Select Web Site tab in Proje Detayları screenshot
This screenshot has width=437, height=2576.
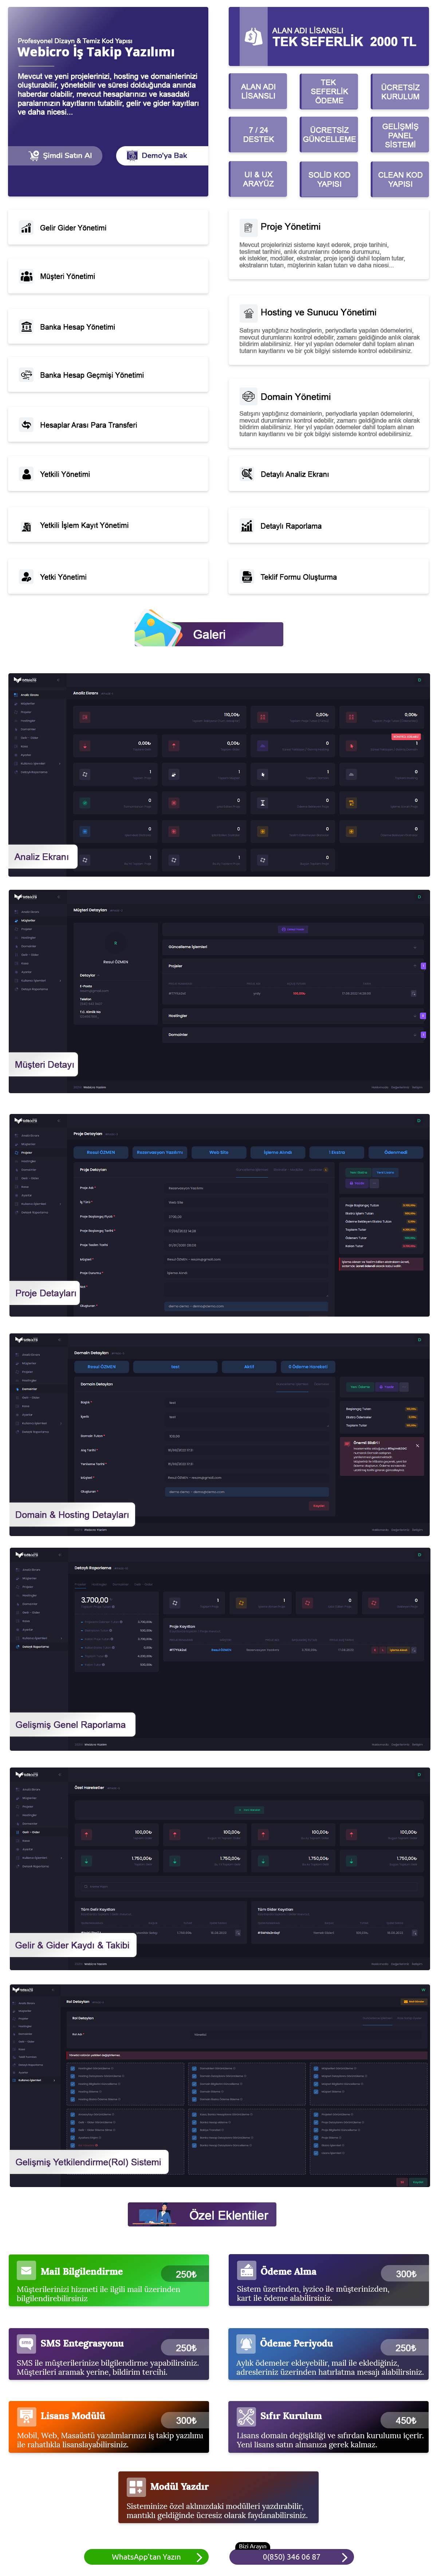click(219, 1152)
